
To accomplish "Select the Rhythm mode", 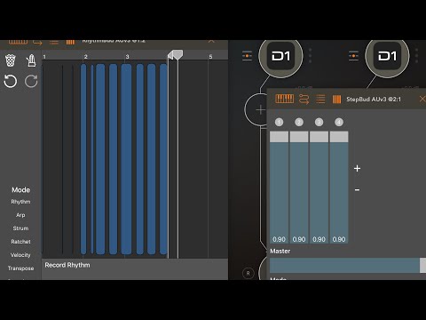I will tap(20, 202).
